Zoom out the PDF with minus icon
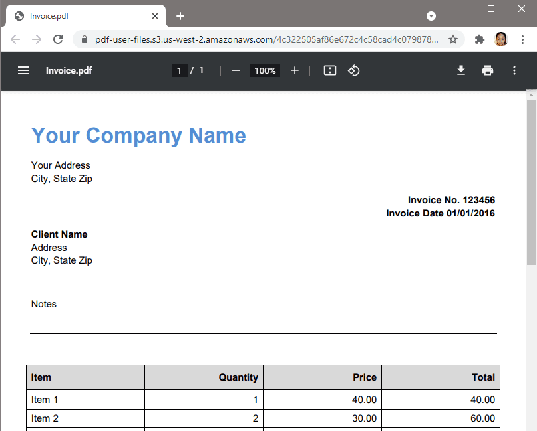This screenshot has width=537, height=431. (235, 70)
